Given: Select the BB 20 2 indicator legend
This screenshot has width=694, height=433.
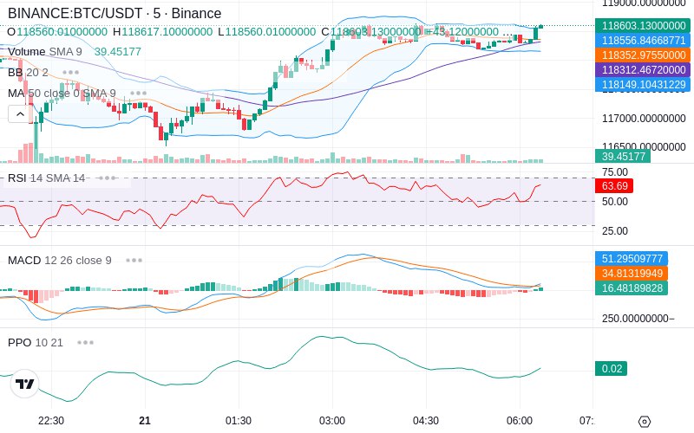Looking at the screenshot, I should pos(28,73).
